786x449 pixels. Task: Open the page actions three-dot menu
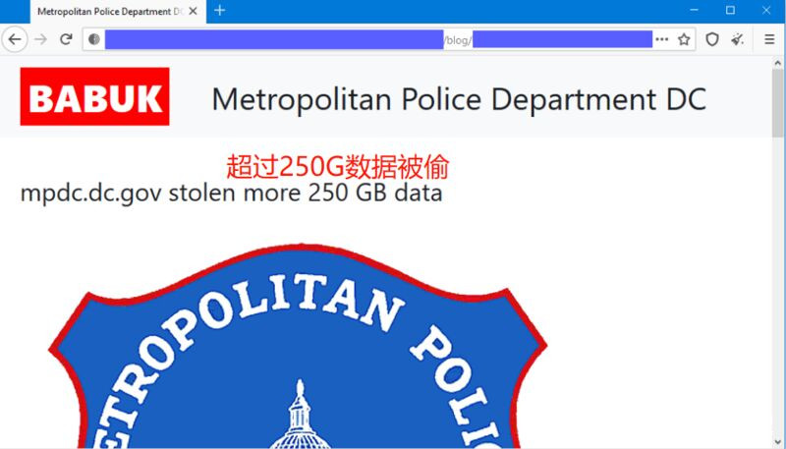coord(662,39)
